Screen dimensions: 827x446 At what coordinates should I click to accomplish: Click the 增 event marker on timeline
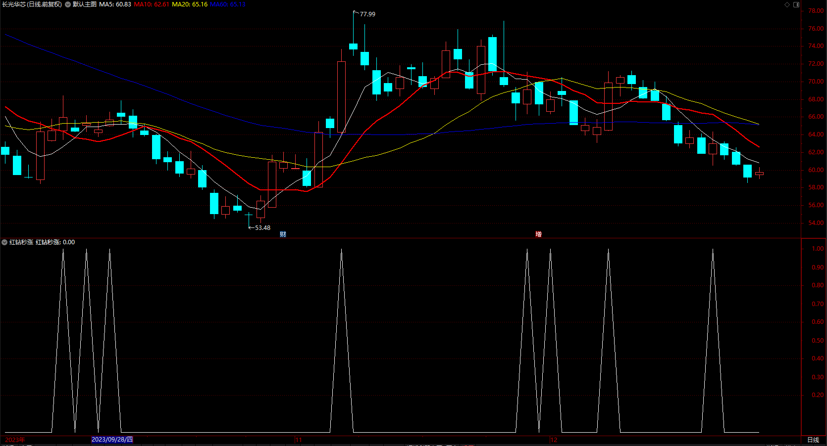coord(538,234)
